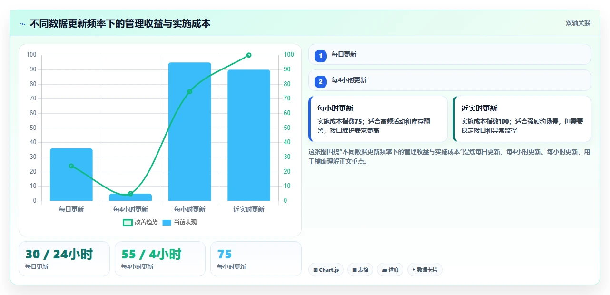610x295 pixels.
Task: Click the 双轴关联 label
Action: [578, 23]
